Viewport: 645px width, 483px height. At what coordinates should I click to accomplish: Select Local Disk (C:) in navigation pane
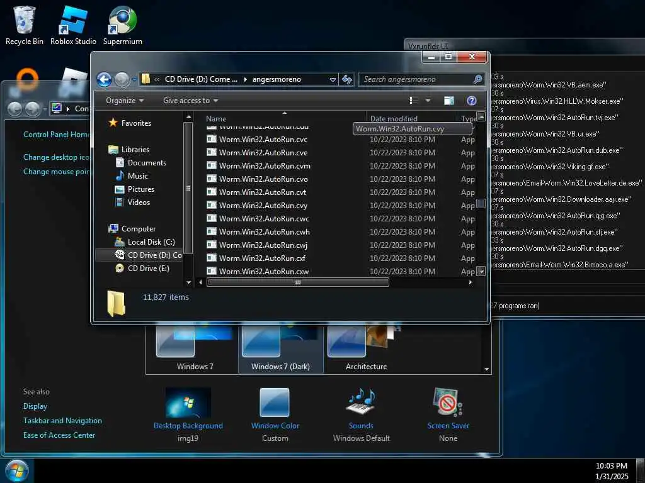[145, 242]
